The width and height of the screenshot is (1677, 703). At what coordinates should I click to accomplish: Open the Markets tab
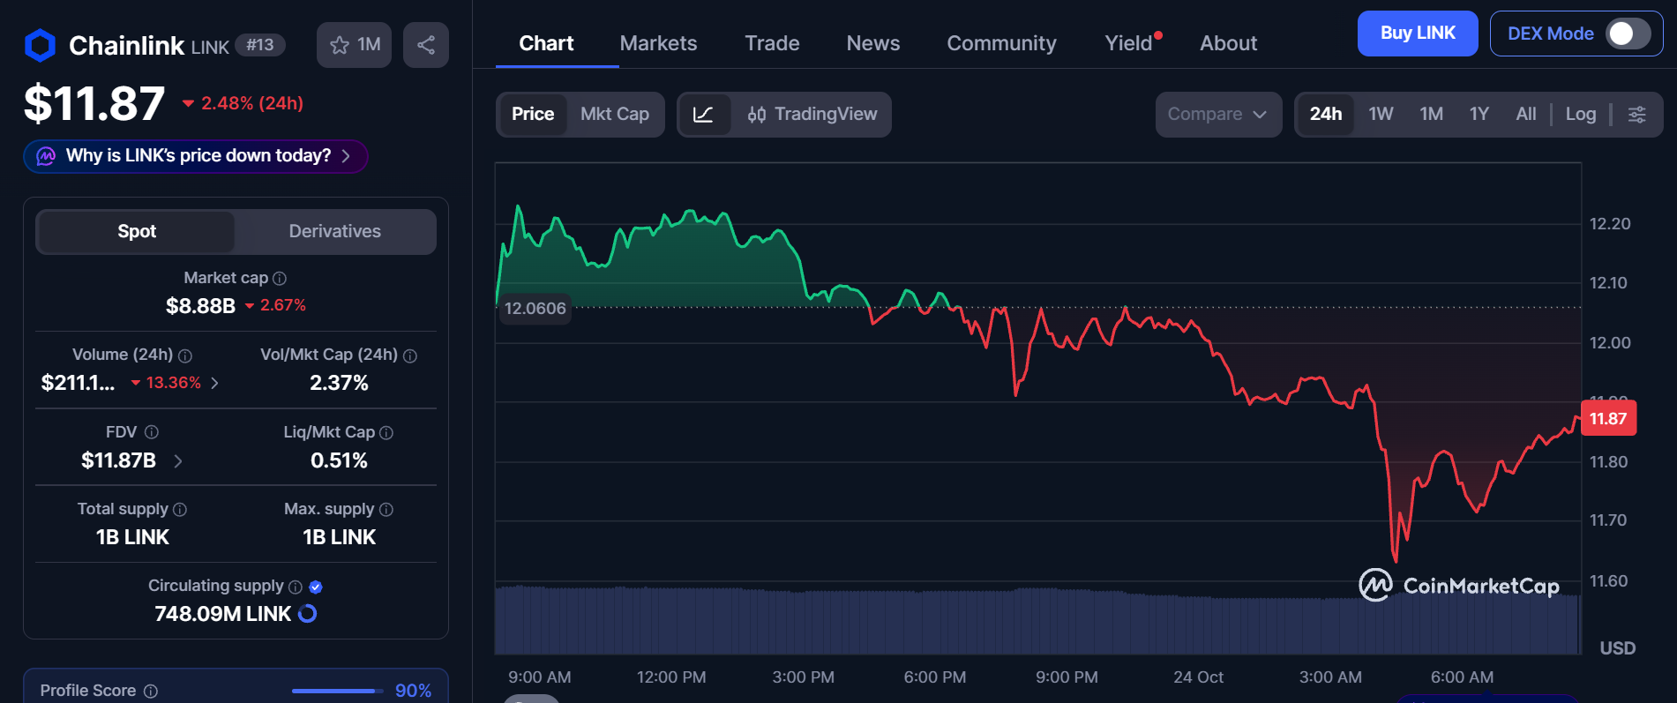[658, 43]
